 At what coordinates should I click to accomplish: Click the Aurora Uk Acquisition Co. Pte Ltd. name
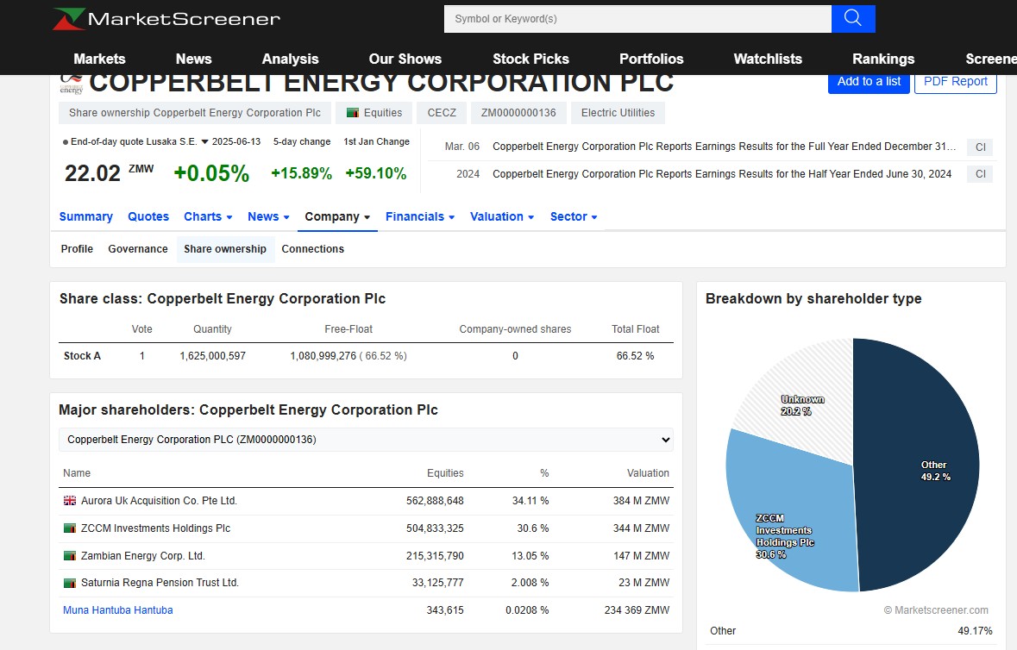coord(159,501)
